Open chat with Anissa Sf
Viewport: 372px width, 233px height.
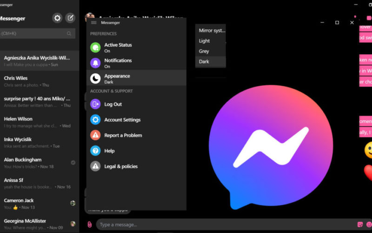point(40,183)
